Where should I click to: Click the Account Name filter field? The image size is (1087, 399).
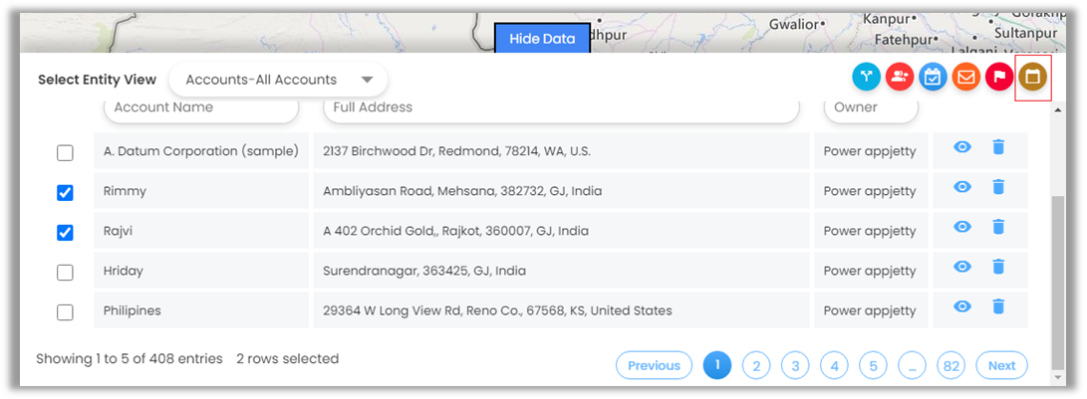click(200, 107)
